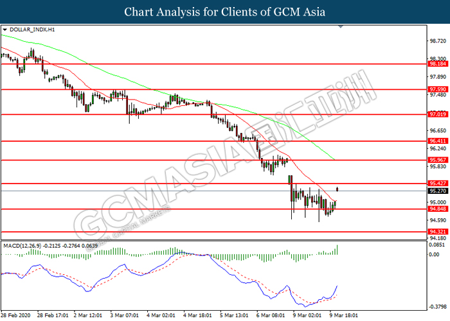
Task: Click the 98.720 price axis value
Action: coord(438,41)
